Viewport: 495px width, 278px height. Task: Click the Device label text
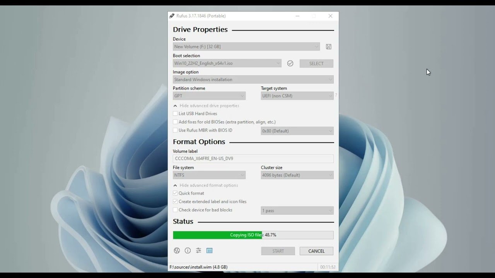coord(179,39)
